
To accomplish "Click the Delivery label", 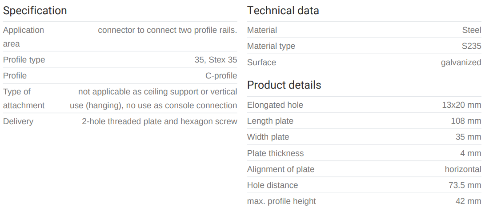I will click(18, 121).
